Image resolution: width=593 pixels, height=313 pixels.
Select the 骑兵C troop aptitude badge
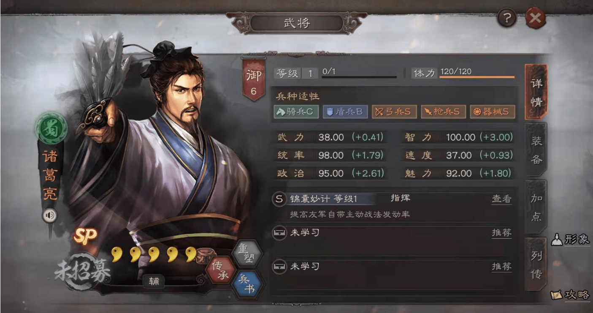pyautogui.click(x=296, y=112)
